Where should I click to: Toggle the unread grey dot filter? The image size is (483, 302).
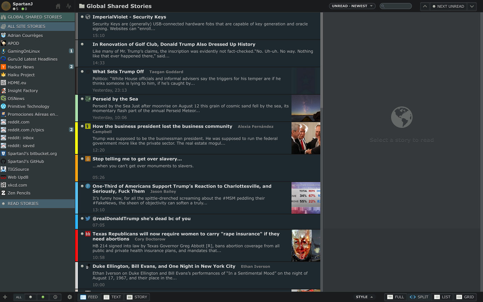[31, 297]
